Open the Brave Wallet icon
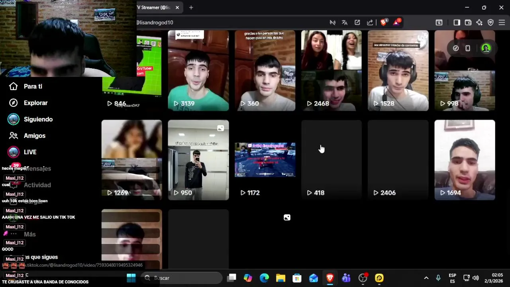This screenshot has width=510, height=287. (468, 23)
